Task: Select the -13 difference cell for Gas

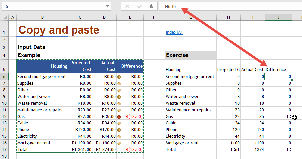Action: (x=278, y=116)
